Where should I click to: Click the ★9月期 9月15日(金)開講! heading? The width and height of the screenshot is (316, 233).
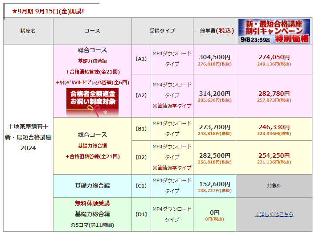[48, 10]
